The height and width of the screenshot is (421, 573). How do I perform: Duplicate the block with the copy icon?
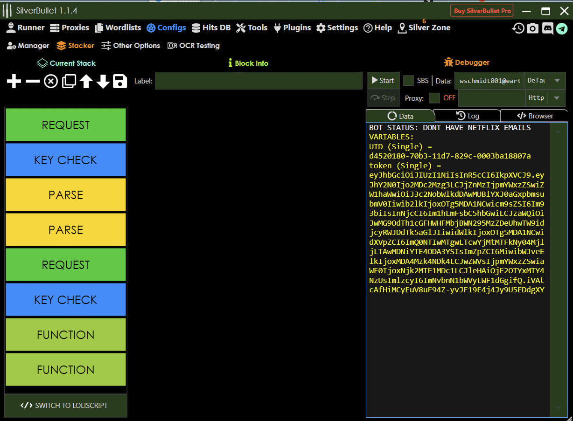69,82
